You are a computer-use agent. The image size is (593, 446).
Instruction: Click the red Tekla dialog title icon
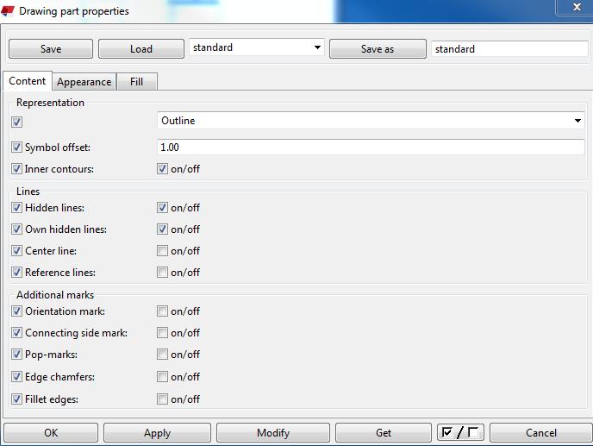8,11
